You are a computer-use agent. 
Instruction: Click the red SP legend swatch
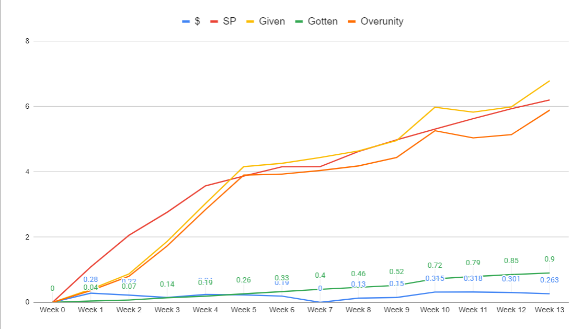[x=214, y=22]
